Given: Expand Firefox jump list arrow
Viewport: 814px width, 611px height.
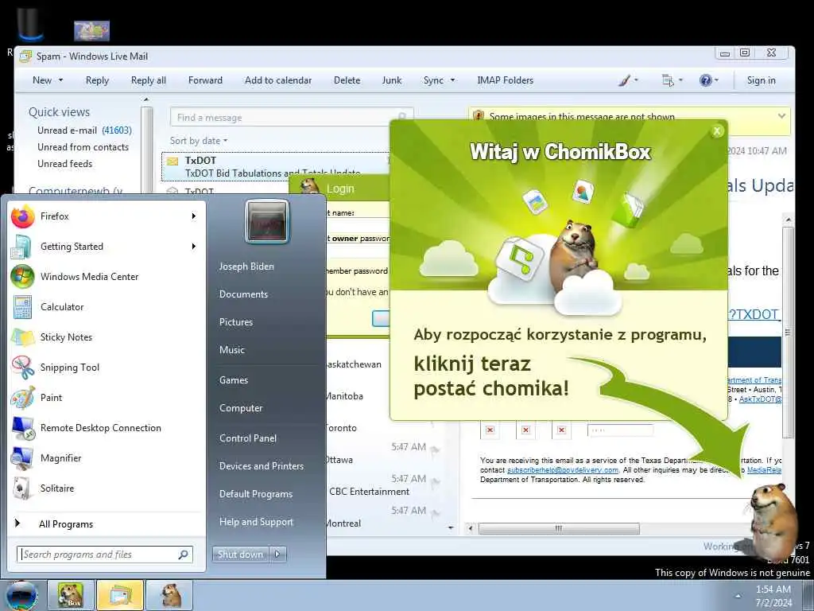Looking at the screenshot, I should (x=194, y=216).
